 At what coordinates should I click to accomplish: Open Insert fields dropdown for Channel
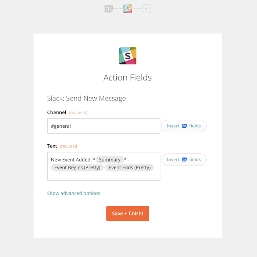(184, 126)
